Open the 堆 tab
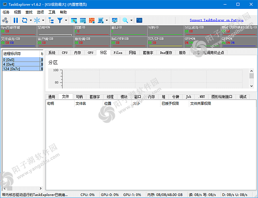This screenshot has width=258, height=198. (164, 97)
